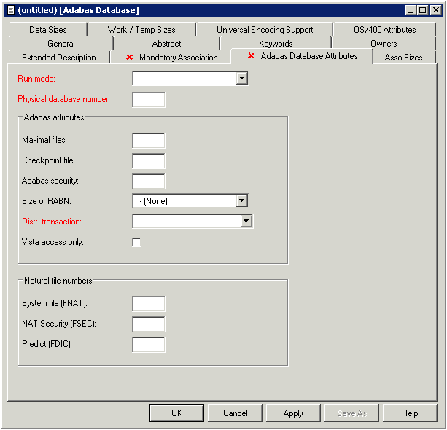
Task: Click red X icon on Mandatory Association tab
Action: click(x=130, y=57)
